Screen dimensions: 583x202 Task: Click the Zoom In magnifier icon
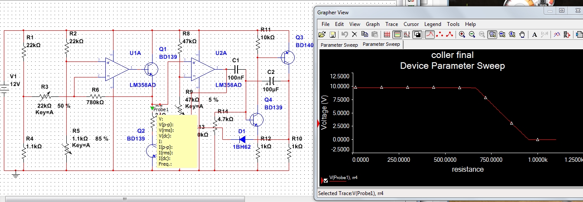click(x=462, y=35)
